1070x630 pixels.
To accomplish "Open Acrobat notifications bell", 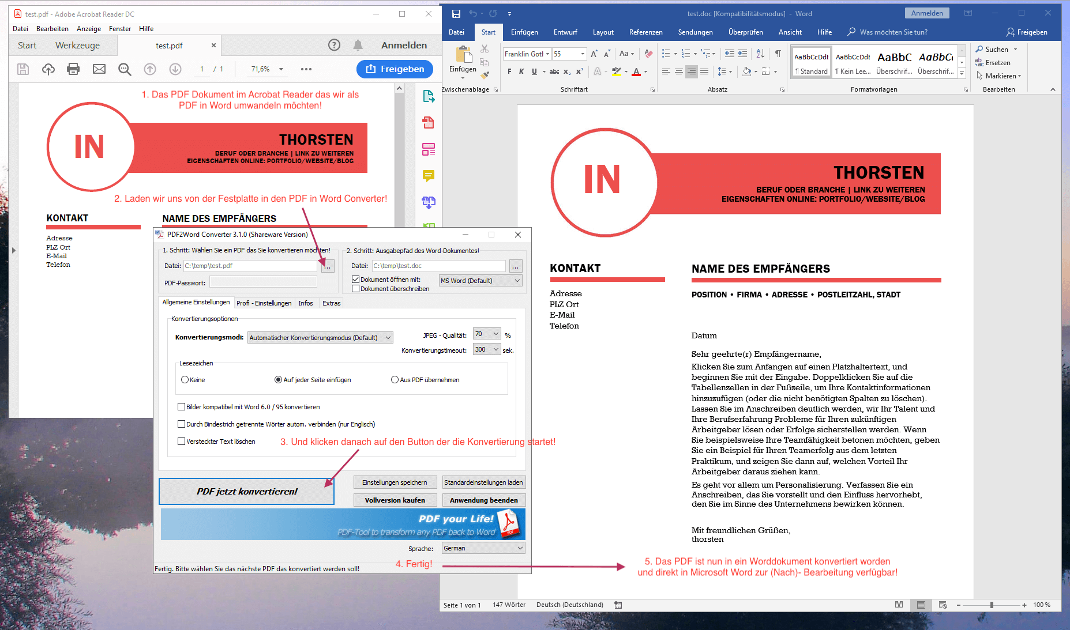I will click(358, 45).
